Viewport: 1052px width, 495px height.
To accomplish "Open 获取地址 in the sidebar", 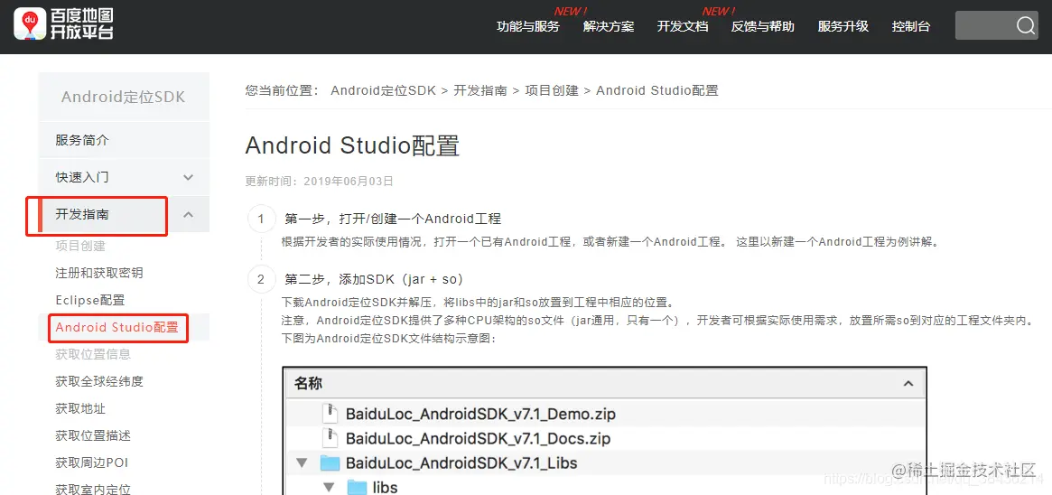I will click(80, 408).
